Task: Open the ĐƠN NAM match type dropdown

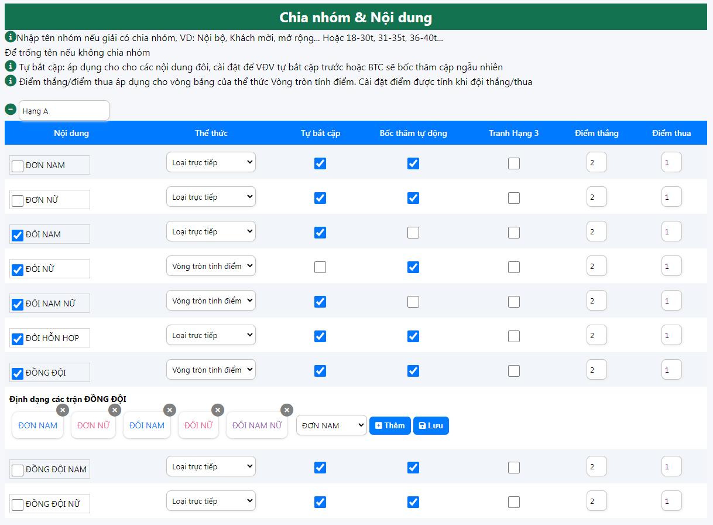Action: pyautogui.click(x=331, y=425)
